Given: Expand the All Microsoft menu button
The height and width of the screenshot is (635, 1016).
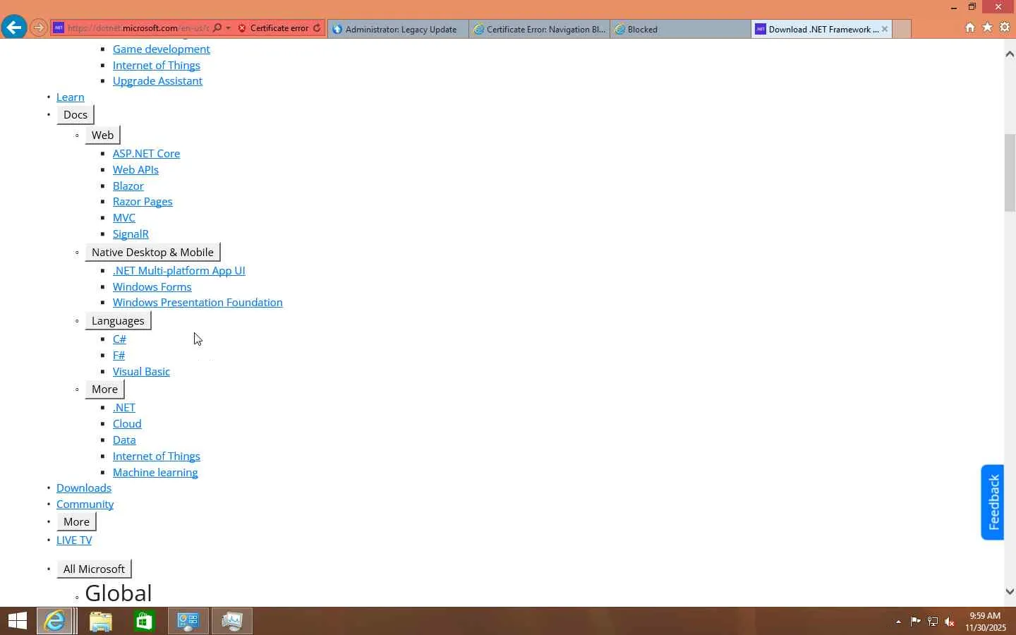Looking at the screenshot, I should coord(94,569).
